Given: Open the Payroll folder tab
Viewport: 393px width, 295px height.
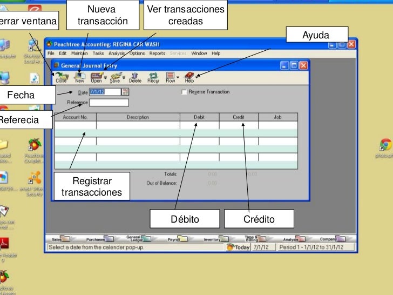Looking at the screenshot, I should 178,239.
